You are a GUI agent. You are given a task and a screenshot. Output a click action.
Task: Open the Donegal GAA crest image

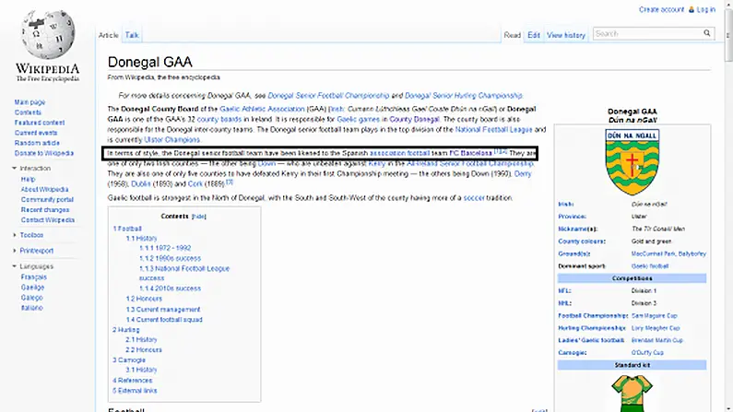(x=632, y=162)
